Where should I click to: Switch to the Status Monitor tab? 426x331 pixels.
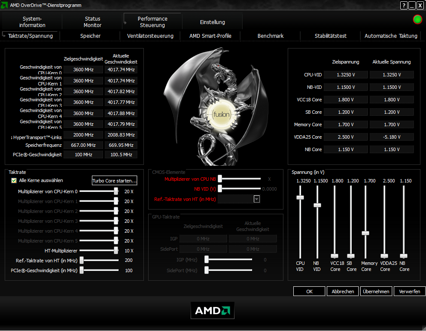click(92, 22)
